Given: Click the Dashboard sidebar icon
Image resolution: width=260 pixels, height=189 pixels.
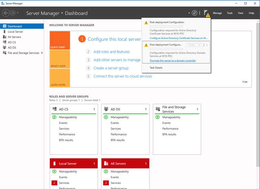Looking at the screenshot, I should click(x=4, y=26).
